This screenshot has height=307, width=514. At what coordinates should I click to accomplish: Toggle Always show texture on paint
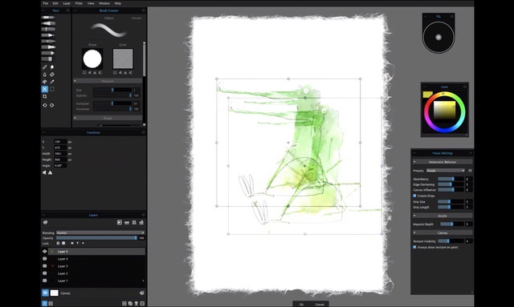point(414,247)
